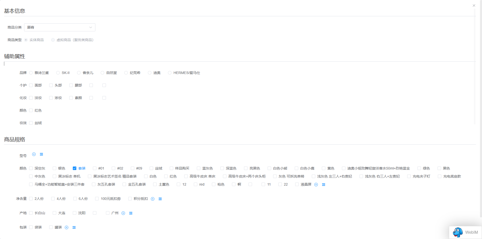482x239 pixels.
Task: Open the list icon in 净含量 row
Action: coord(160,199)
